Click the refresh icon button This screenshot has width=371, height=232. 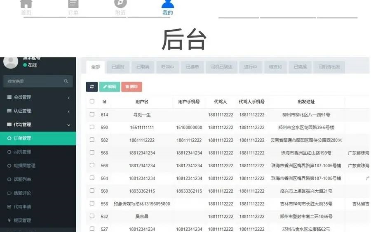click(92, 87)
